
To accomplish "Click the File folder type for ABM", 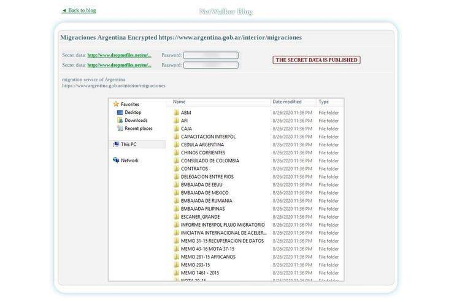I will pos(329,113).
